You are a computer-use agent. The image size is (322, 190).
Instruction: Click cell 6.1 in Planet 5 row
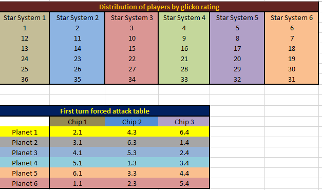77,173
